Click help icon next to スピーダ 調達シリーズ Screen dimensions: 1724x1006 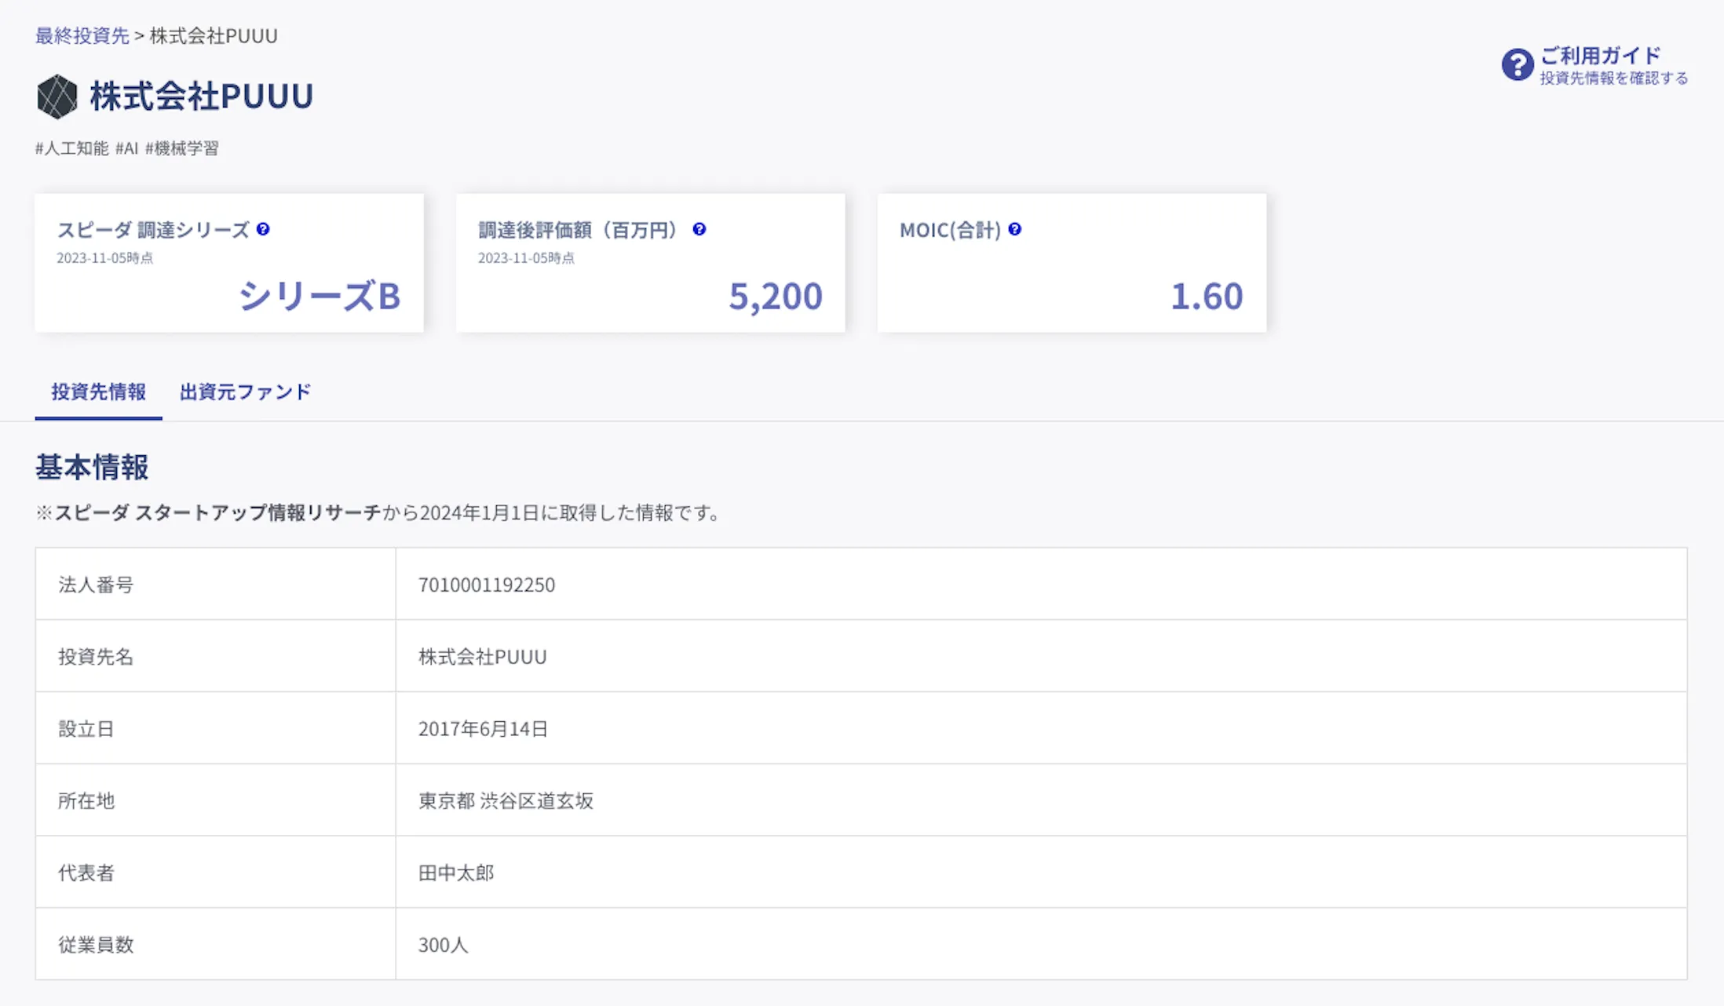tap(263, 229)
